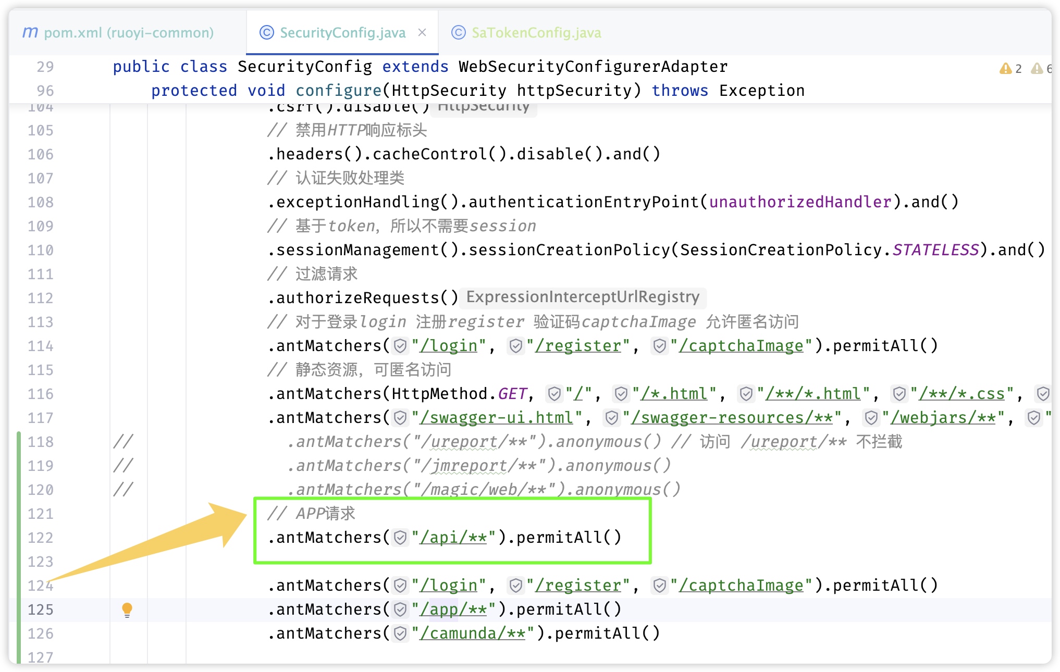Click shield icon before "/swagger-resources/**"
Viewport: 1060px width, 672px height.
point(612,418)
